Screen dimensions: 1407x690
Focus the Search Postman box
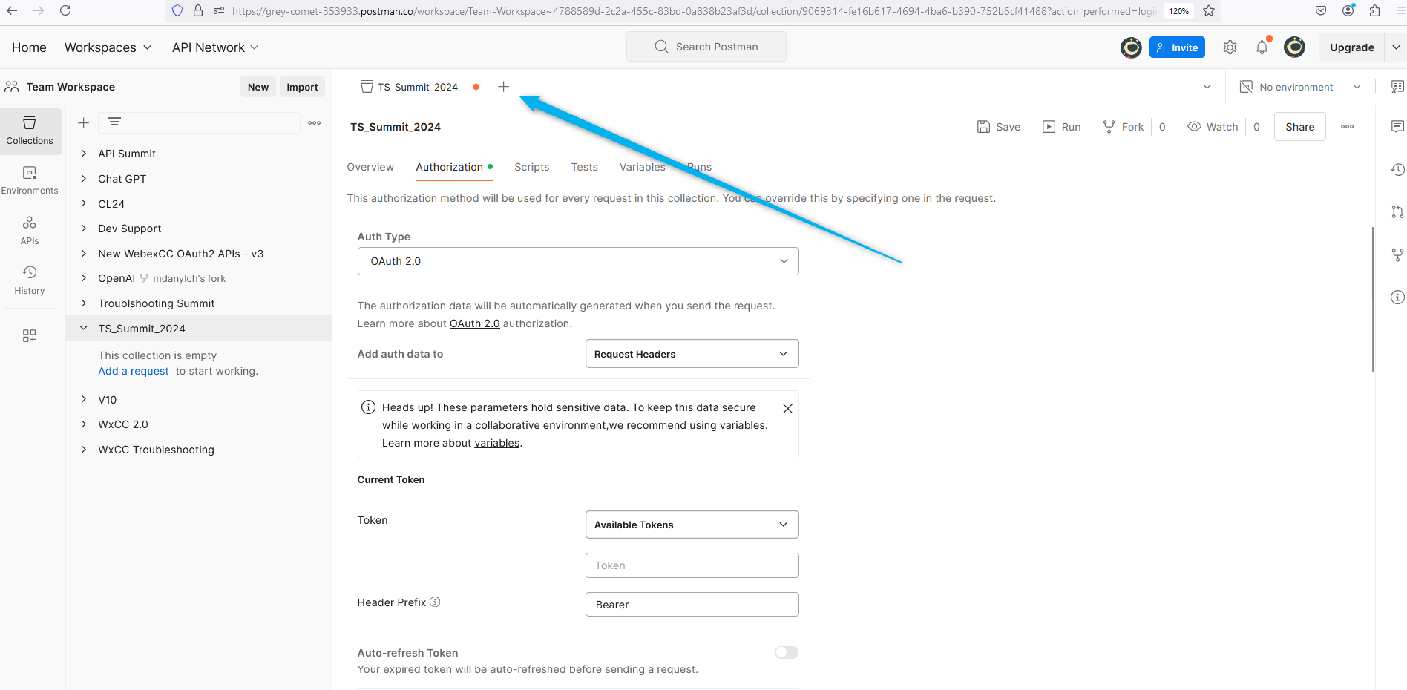click(706, 47)
